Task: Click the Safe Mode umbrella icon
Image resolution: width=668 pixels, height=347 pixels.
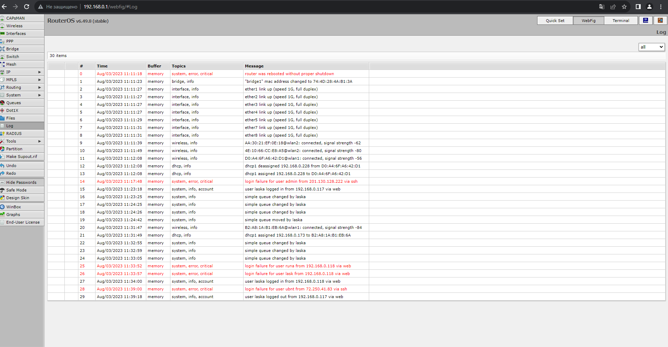Action: point(2,190)
